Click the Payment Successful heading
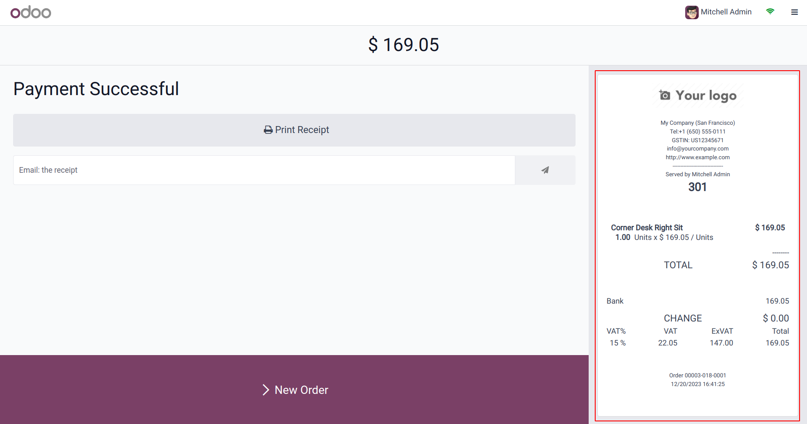Image resolution: width=807 pixels, height=424 pixels. tap(96, 89)
